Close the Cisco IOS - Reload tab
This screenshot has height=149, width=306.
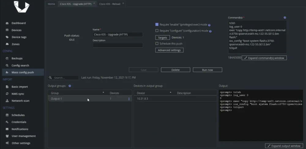click(123, 3)
